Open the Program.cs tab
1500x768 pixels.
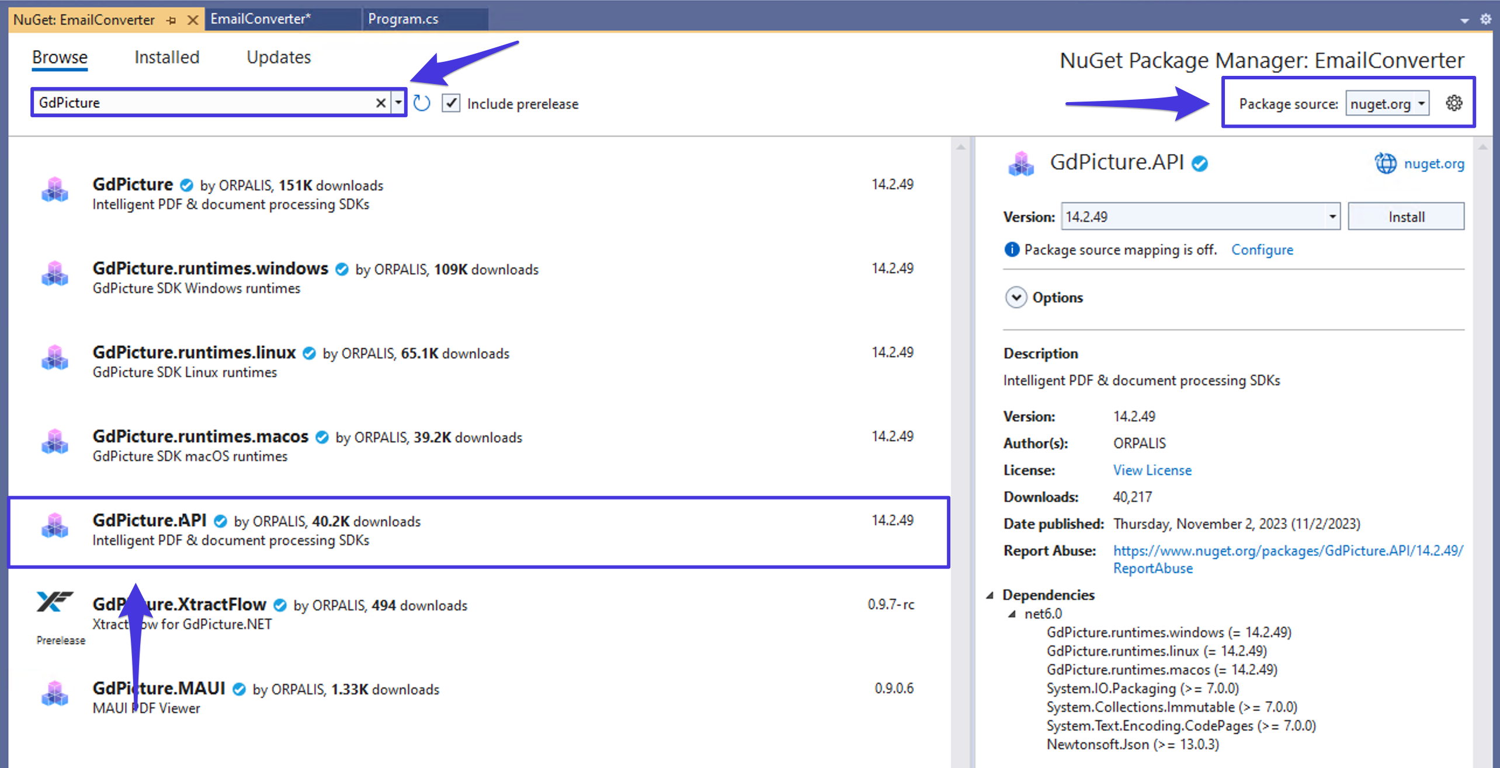403,19
